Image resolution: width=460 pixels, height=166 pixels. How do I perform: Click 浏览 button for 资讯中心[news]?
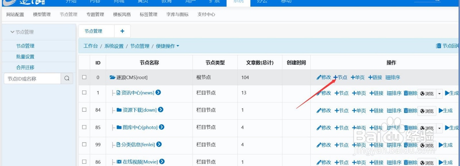coord(427,93)
